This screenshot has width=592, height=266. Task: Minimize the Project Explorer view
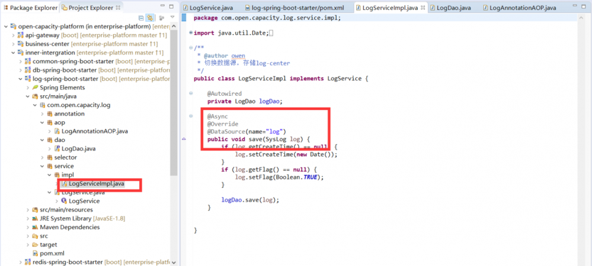click(x=162, y=7)
